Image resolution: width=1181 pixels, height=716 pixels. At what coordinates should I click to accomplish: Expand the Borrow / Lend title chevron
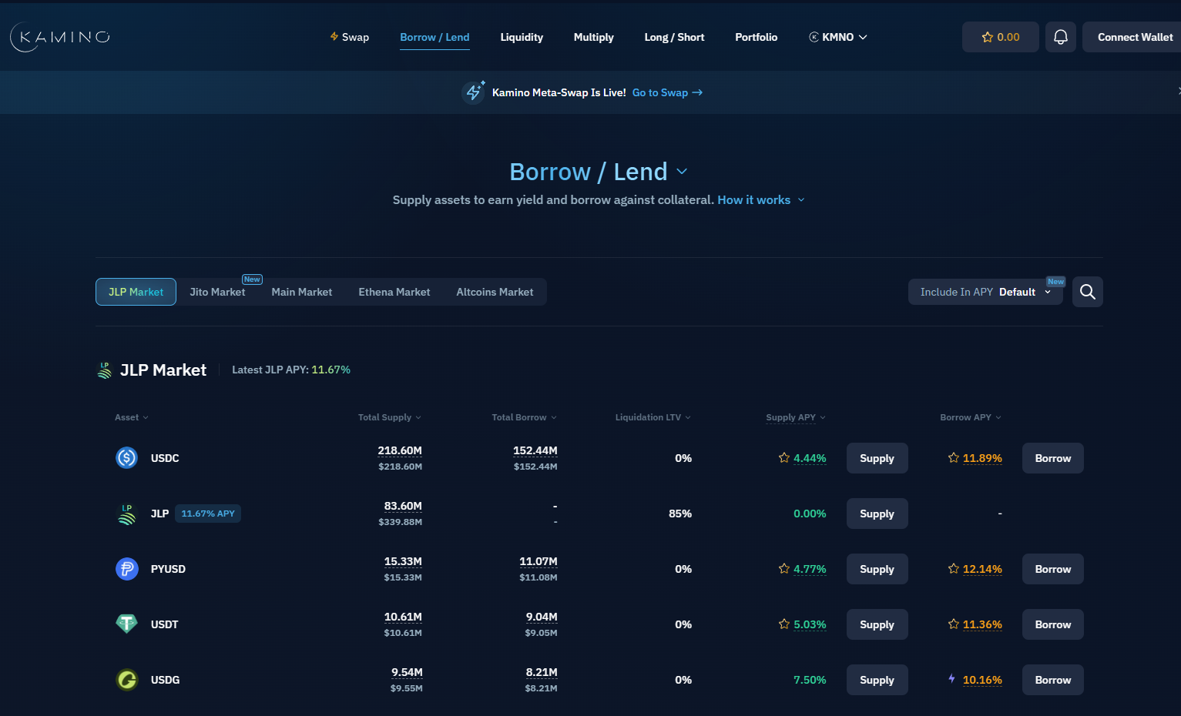pos(682,172)
